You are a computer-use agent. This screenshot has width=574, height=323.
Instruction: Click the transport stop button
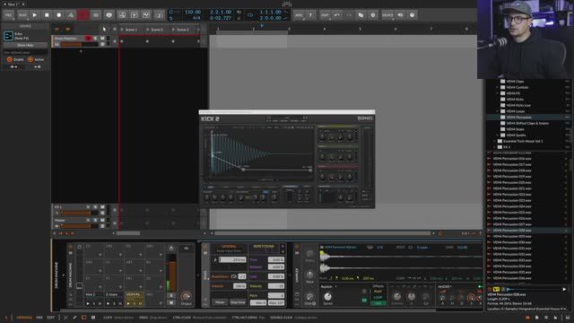pos(47,15)
